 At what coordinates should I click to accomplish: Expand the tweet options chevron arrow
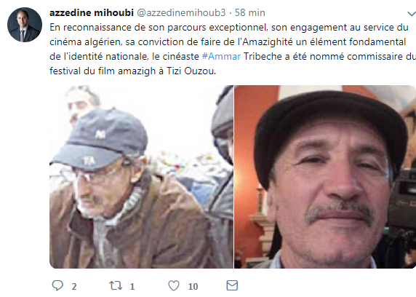coord(412,14)
